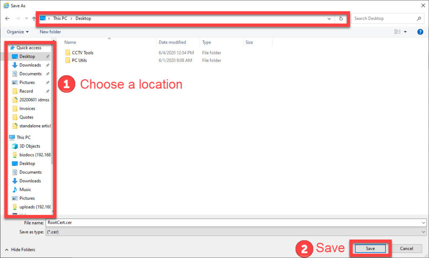
Task: Select the PC Utils folder
Action: [x=79, y=60]
